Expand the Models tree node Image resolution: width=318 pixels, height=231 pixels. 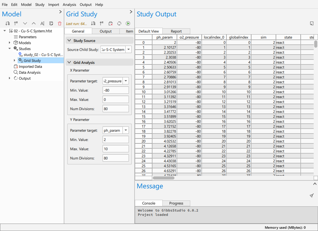tap(10, 43)
